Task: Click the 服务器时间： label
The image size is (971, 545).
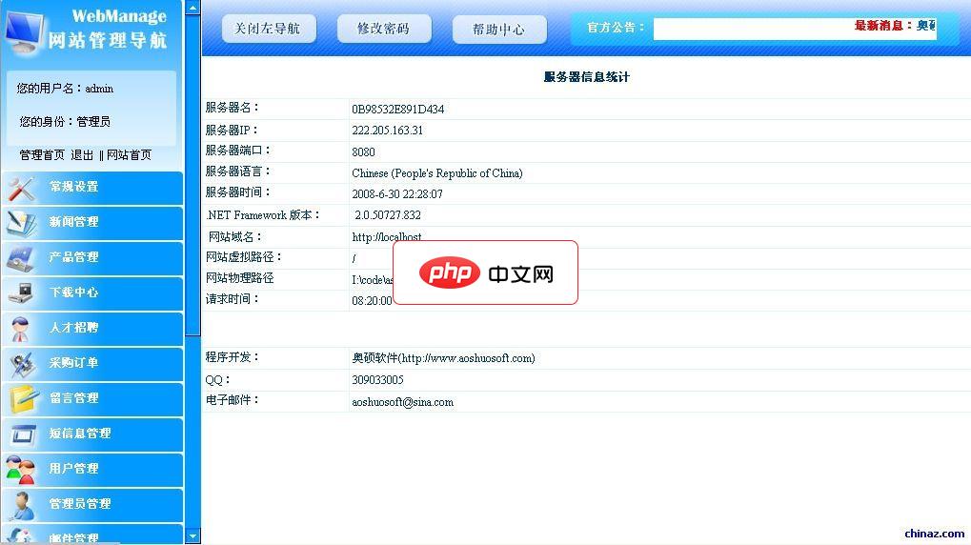Action: [238, 192]
